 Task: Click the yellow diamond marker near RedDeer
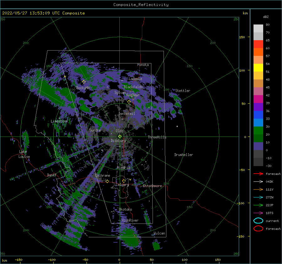point(129,102)
